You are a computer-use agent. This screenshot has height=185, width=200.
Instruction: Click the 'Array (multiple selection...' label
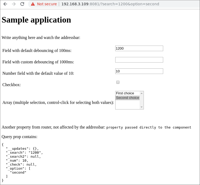(x=58, y=103)
